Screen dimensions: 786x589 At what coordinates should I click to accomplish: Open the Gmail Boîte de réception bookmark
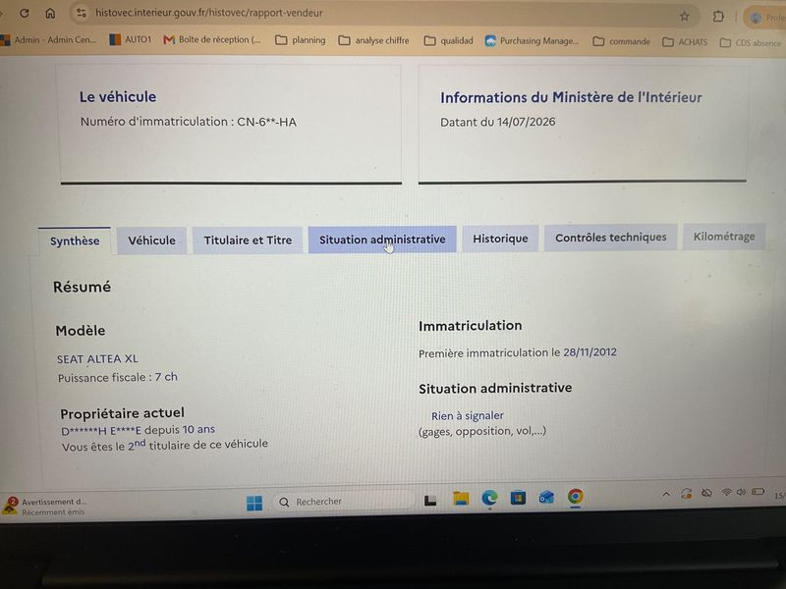coord(212,39)
